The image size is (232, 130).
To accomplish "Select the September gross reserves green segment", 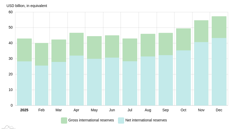I will [x=166, y=44].
